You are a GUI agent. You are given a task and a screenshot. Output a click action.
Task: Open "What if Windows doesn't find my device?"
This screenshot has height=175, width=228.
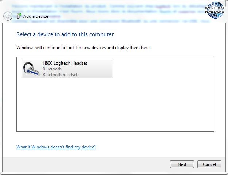tap(56, 147)
